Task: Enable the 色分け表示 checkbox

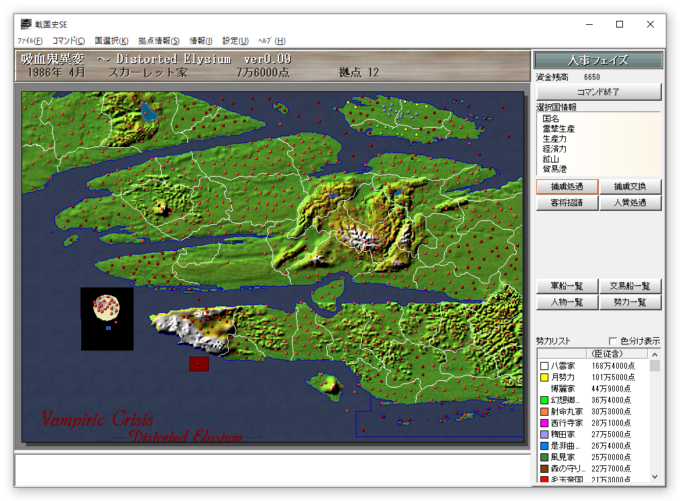Action: 612,340
